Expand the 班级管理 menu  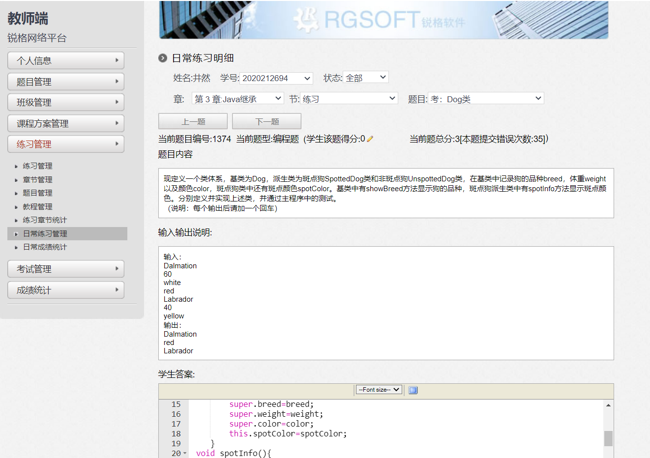(66, 102)
